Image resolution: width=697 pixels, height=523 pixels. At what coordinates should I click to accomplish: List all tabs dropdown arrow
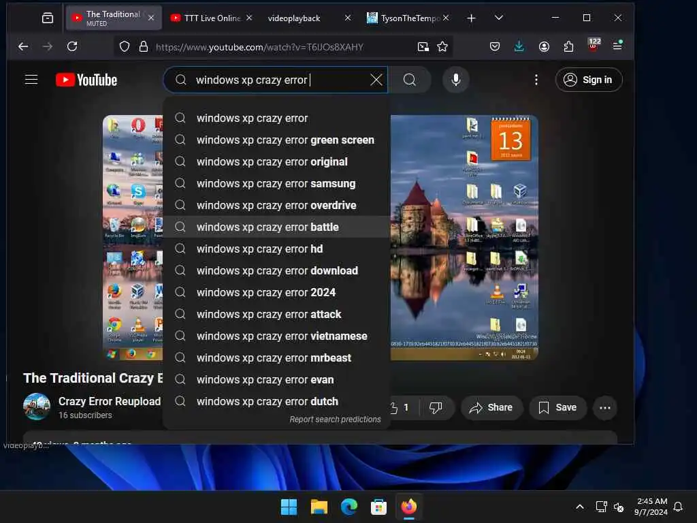click(499, 18)
